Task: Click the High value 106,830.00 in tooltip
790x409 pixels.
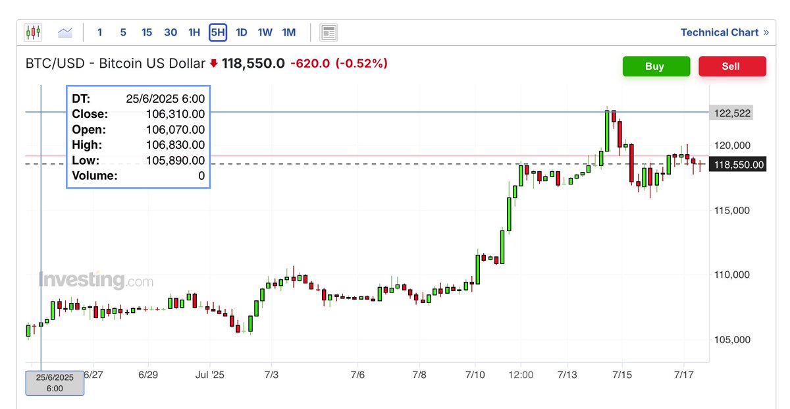Action: point(174,145)
